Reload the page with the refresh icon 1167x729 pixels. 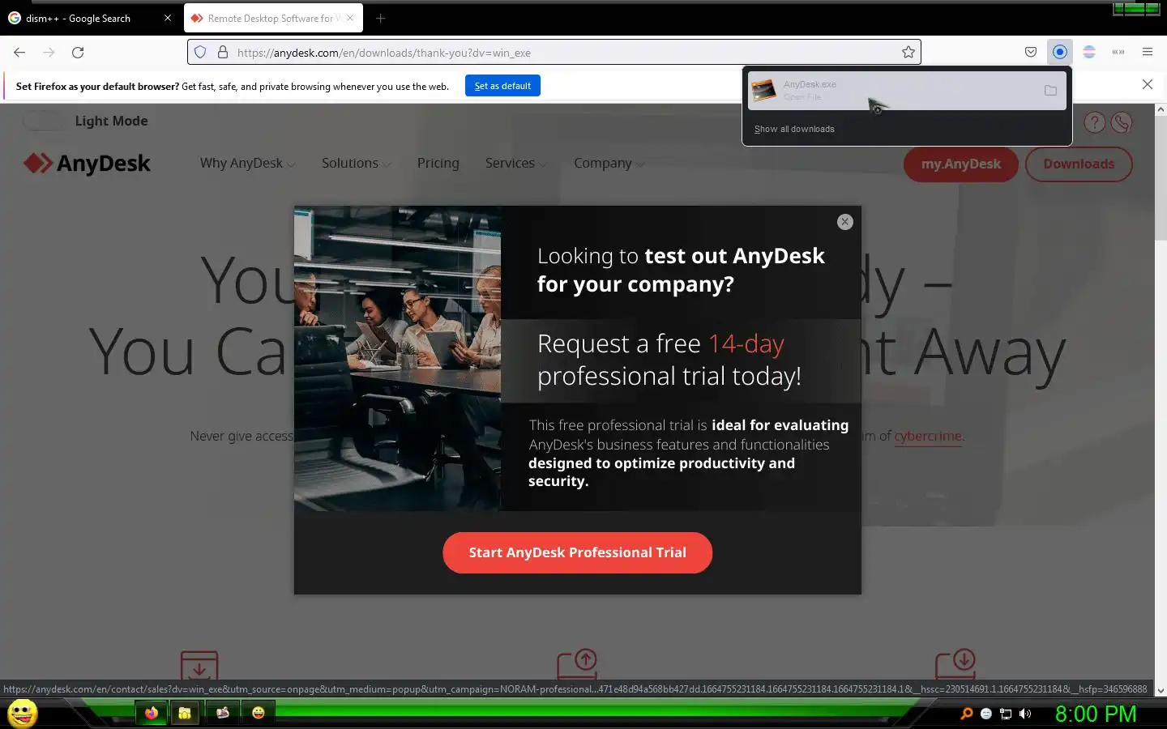(78, 52)
